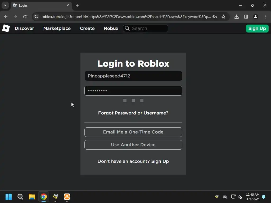Open the Robux page
Image resolution: width=271 pixels, height=203 pixels.
[x=111, y=28]
